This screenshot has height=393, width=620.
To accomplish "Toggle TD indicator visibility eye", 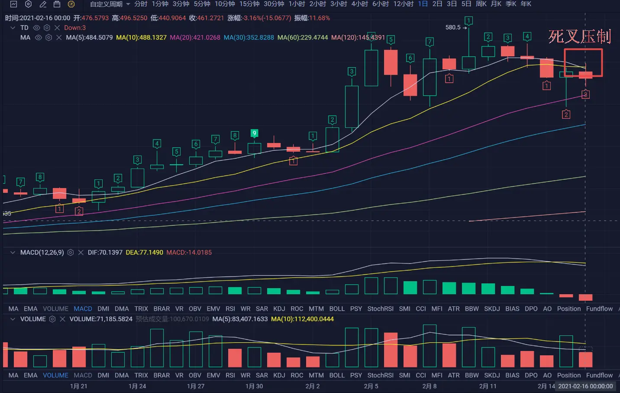I will (x=36, y=28).
